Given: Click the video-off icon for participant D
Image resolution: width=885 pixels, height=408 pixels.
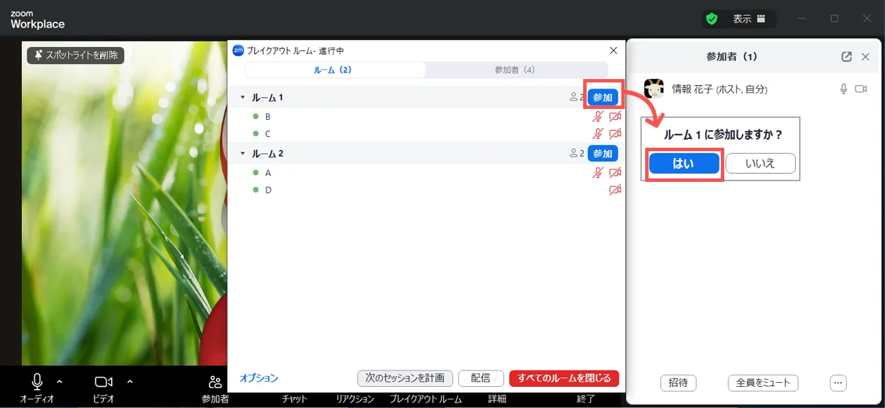Looking at the screenshot, I should (615, 190).
